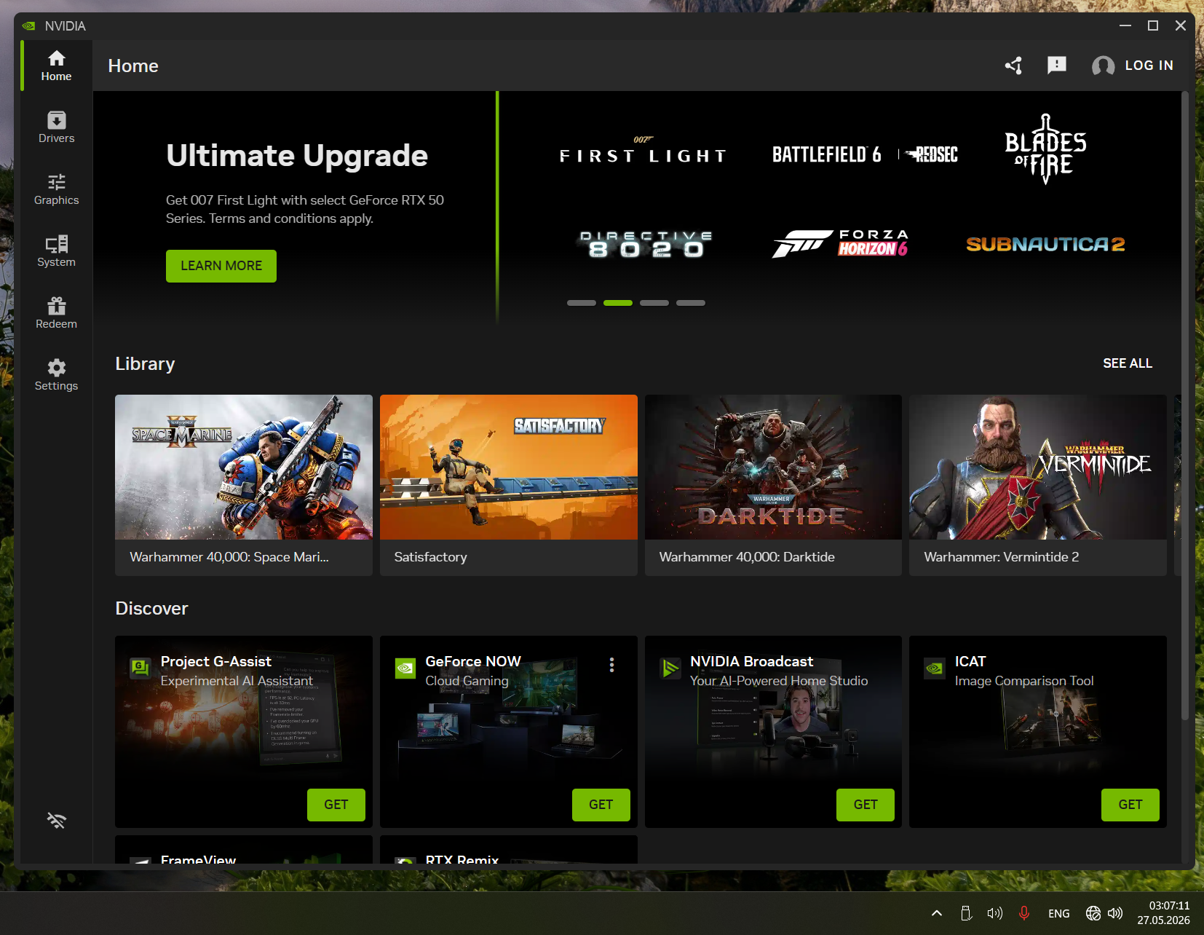
Task: Click the LEARN MORE button
Action: (221, 266)
